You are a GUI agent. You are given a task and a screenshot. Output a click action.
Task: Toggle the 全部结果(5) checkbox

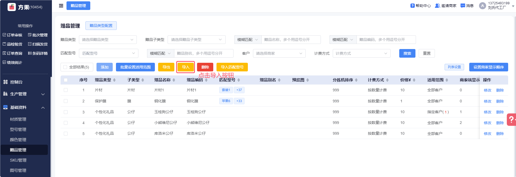65,67
